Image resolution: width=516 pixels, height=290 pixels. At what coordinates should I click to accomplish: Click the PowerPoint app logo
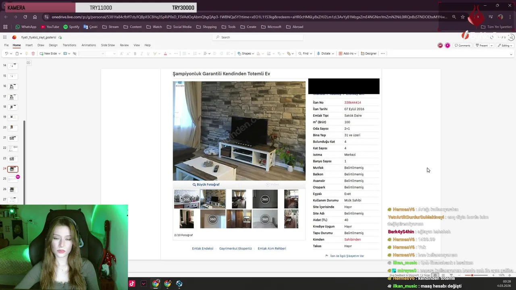click(14, 37)
